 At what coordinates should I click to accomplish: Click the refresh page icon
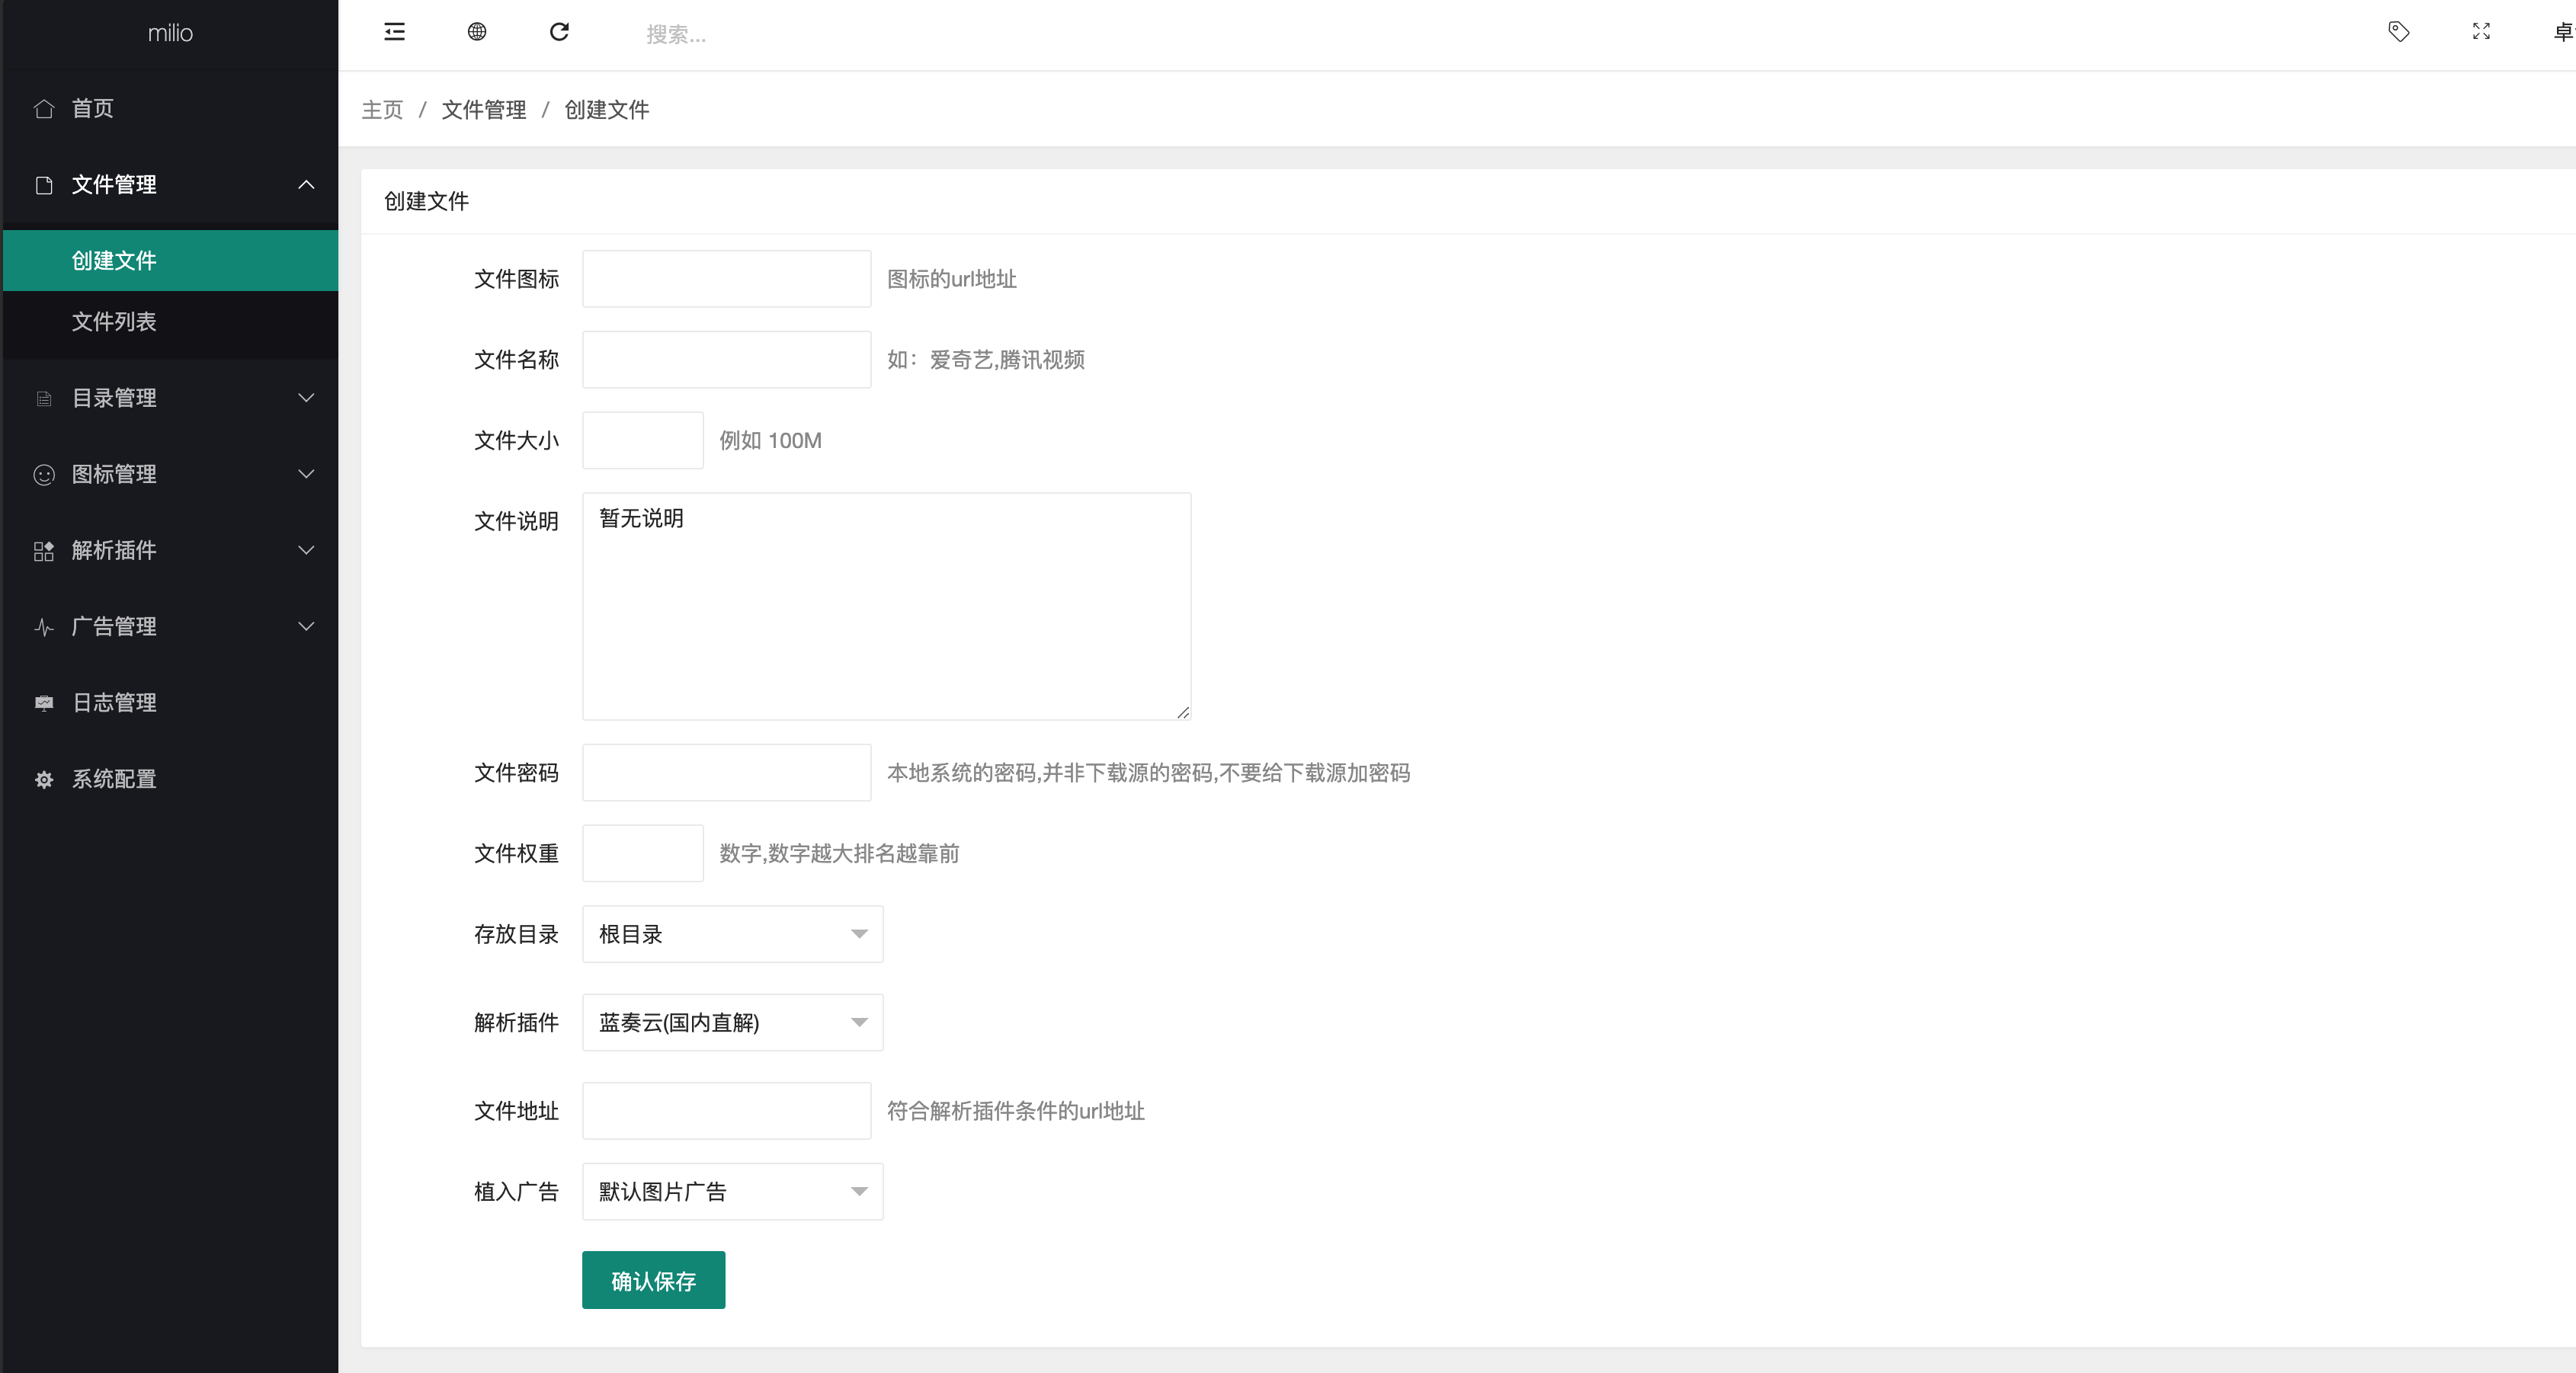click(x=559, y=32)
